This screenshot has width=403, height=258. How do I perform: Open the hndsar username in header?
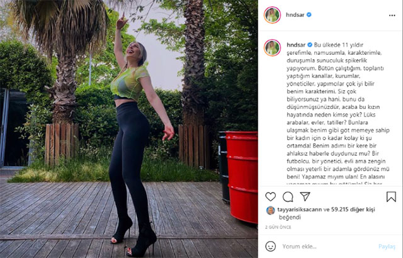pos(295,14)
